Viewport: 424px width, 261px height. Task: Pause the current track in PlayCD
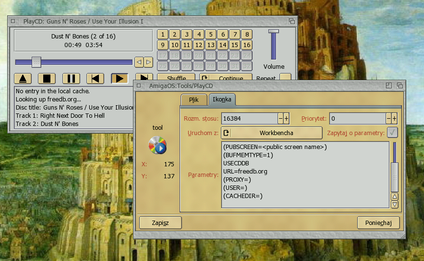(x=71, y=78)
